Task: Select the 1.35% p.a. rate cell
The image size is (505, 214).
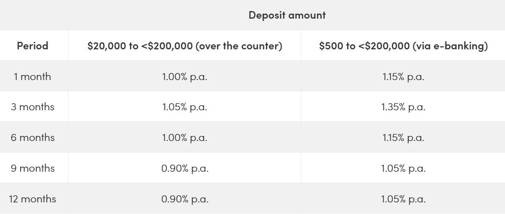Action: coord(403,107)
